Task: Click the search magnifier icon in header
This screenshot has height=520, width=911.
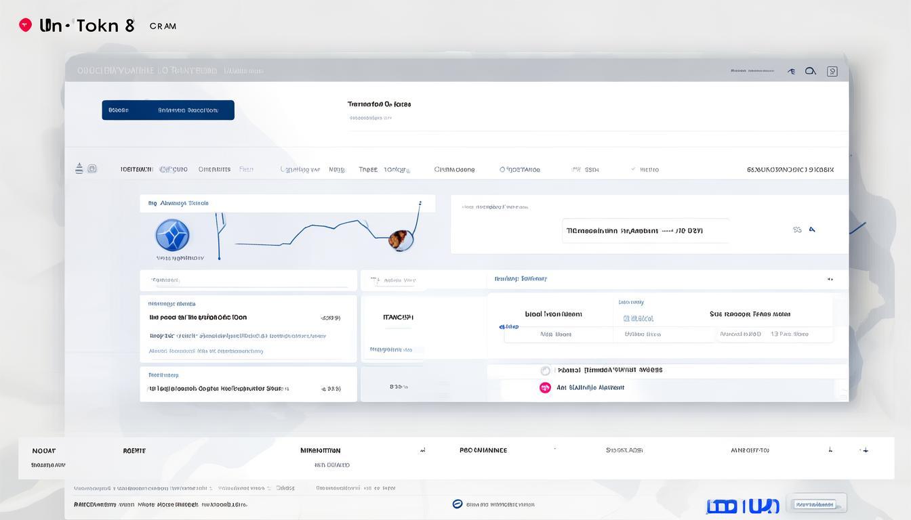Action: [x=810, y=71]
